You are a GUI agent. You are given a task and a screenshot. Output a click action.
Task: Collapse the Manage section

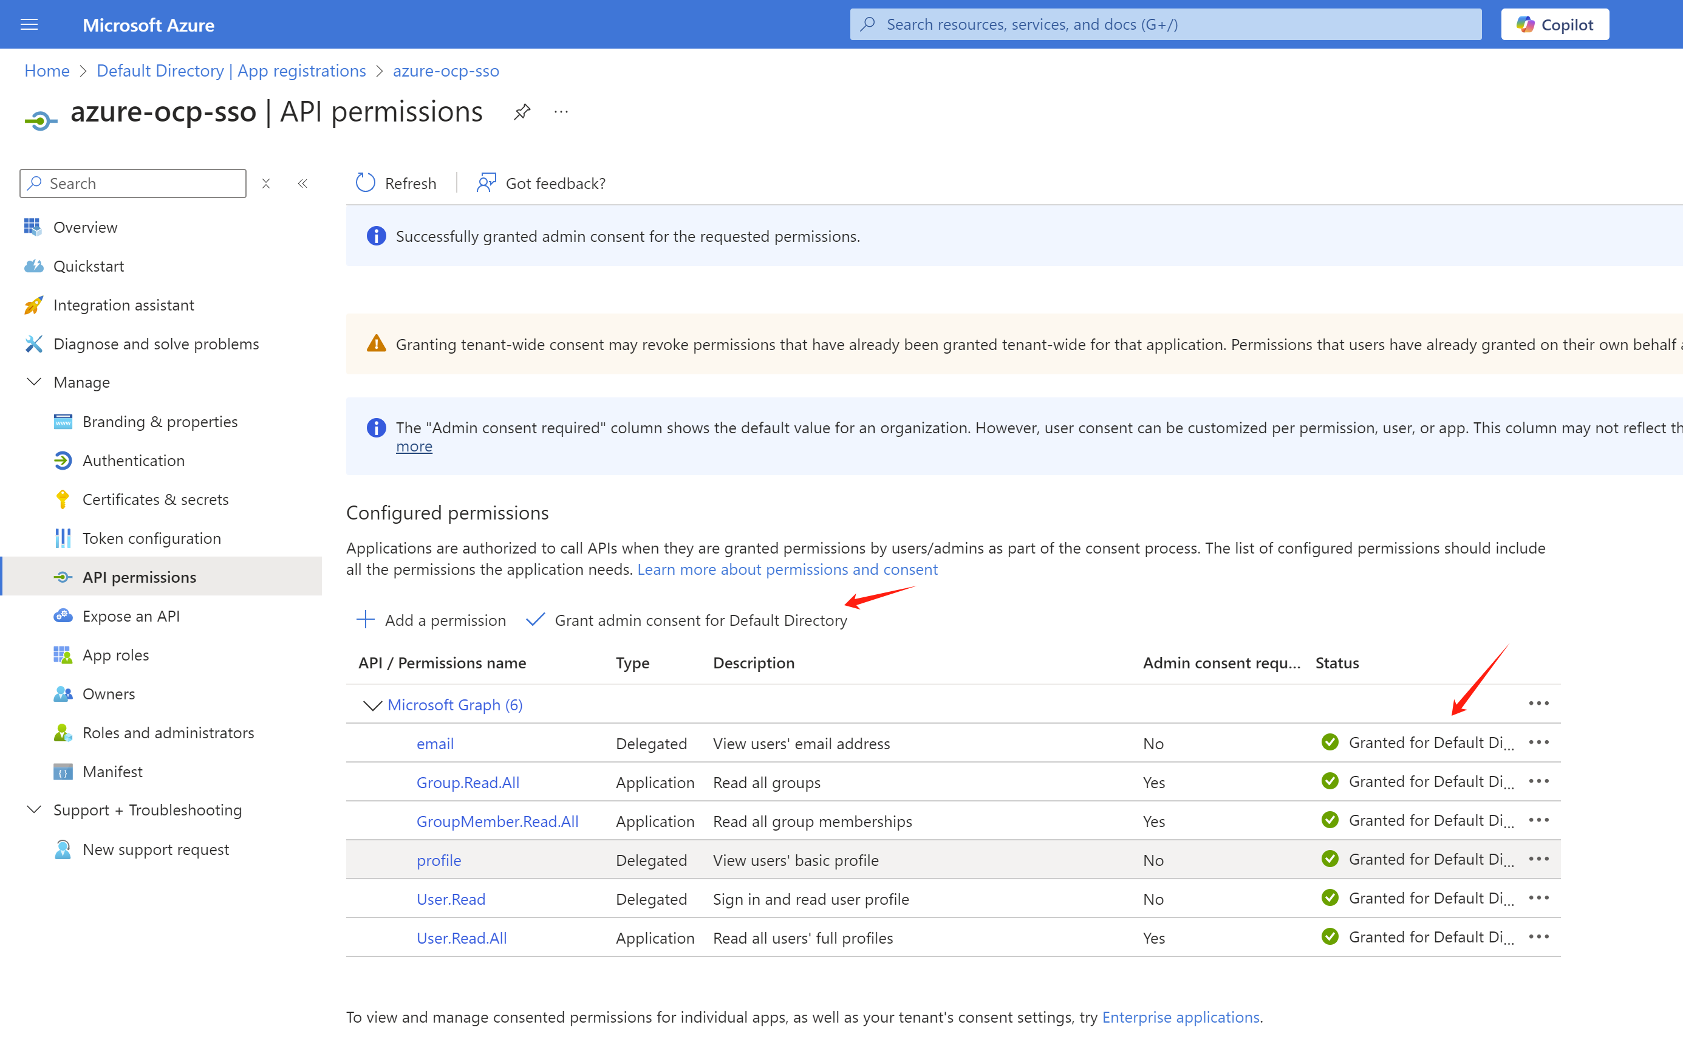(x=33, y=382)
